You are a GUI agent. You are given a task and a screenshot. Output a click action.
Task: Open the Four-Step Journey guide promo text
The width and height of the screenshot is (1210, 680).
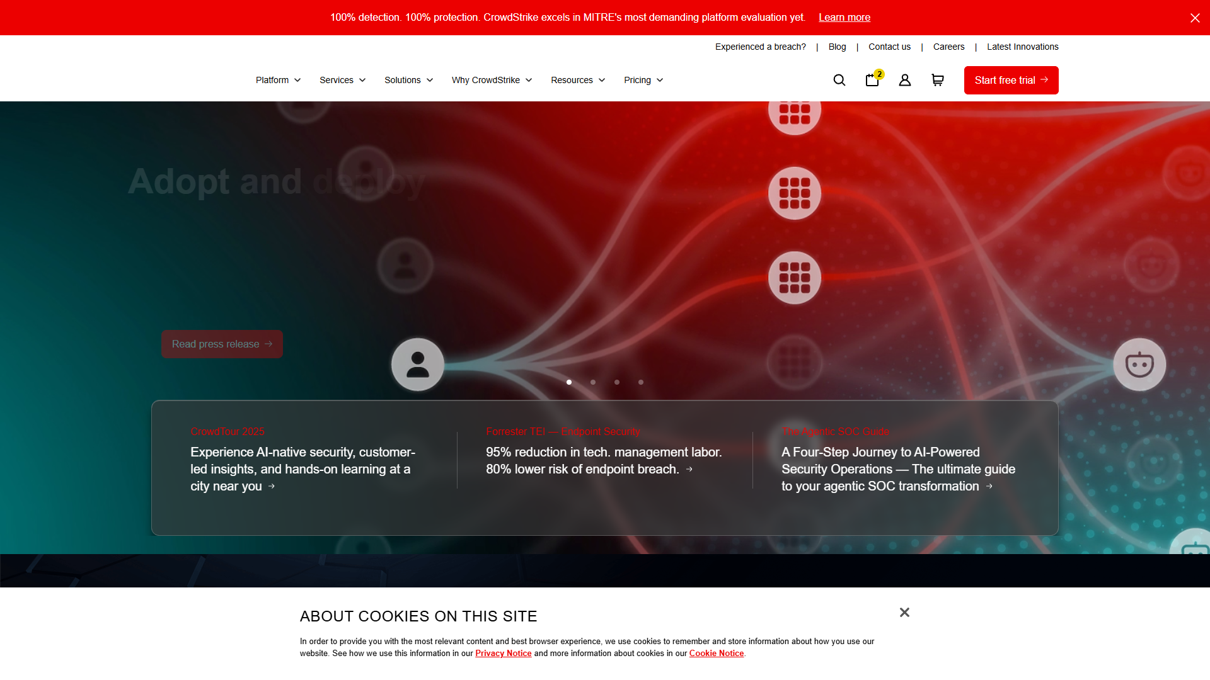pos(898,469)
